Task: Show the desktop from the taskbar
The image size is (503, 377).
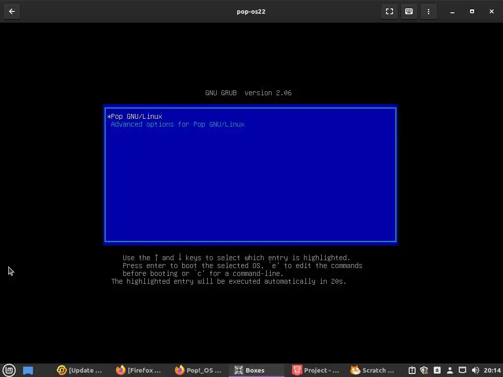Action: [x=28, y=370]
